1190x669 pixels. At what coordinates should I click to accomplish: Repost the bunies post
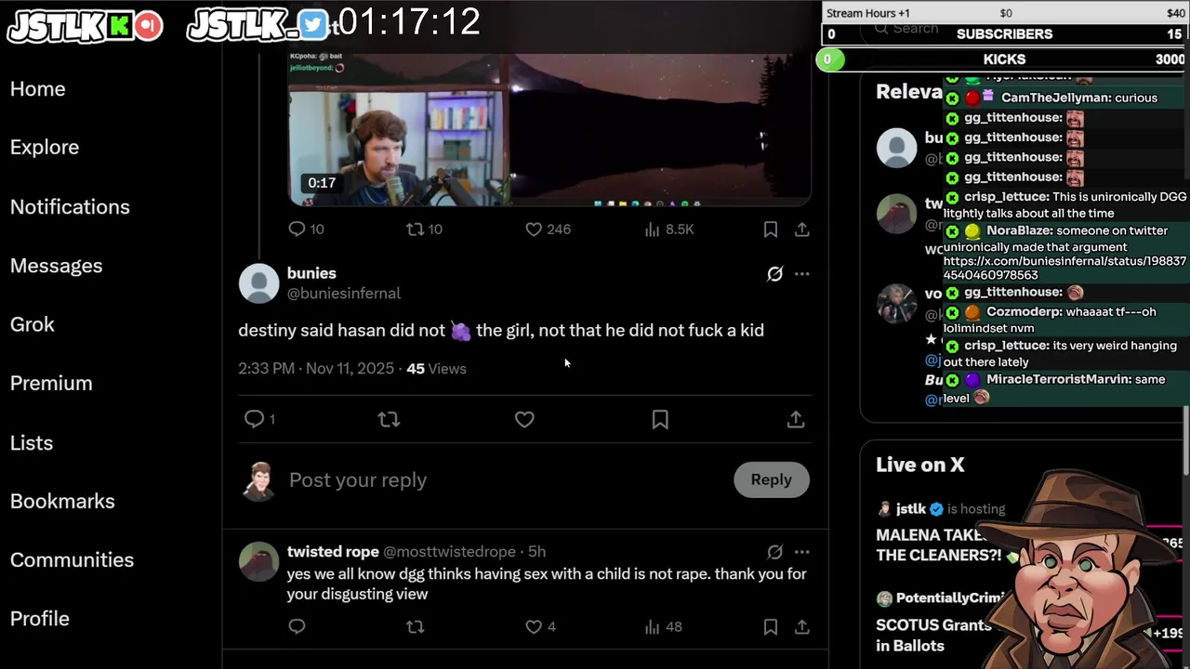point(389,420)
